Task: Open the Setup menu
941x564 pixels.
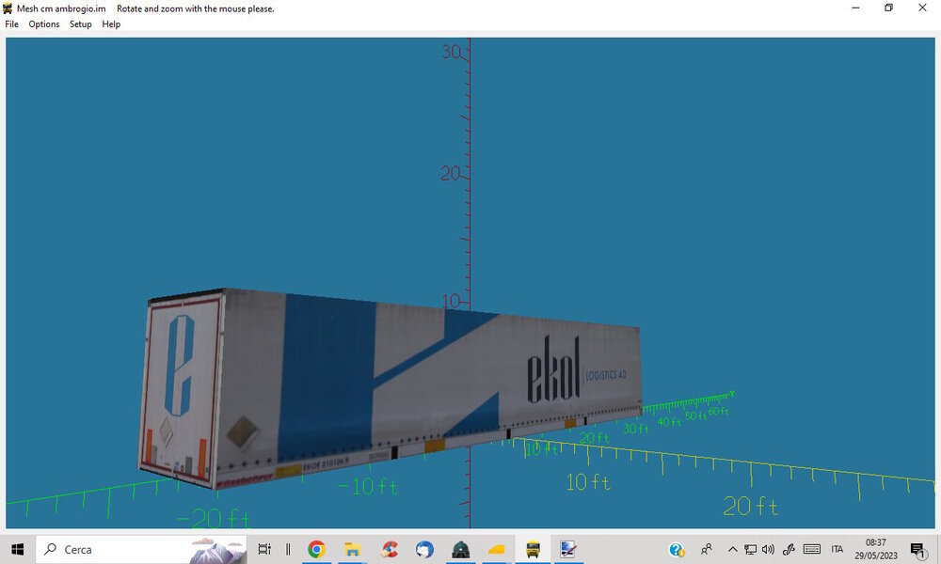Action: point(80,24)
